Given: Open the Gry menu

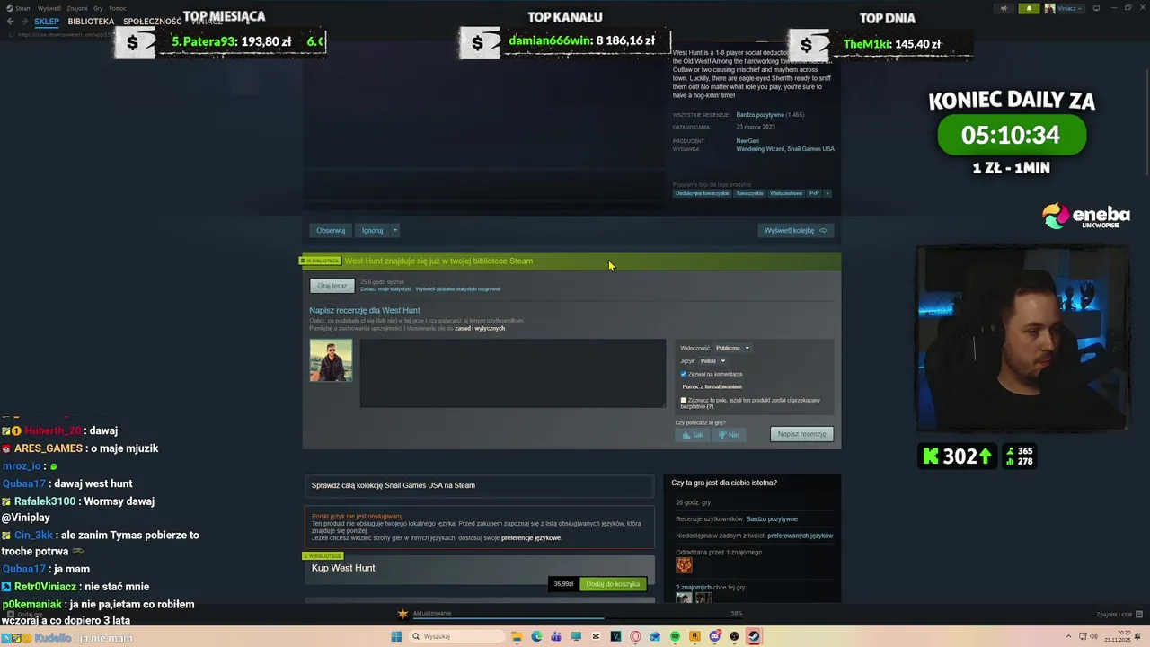Looking at the screenshot, I should point(98,8).
